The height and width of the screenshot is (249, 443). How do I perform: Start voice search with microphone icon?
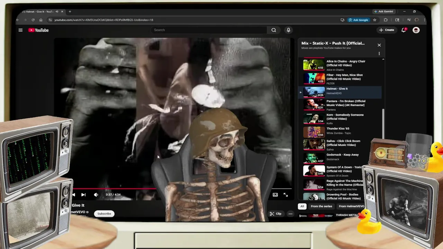(288, 30)
